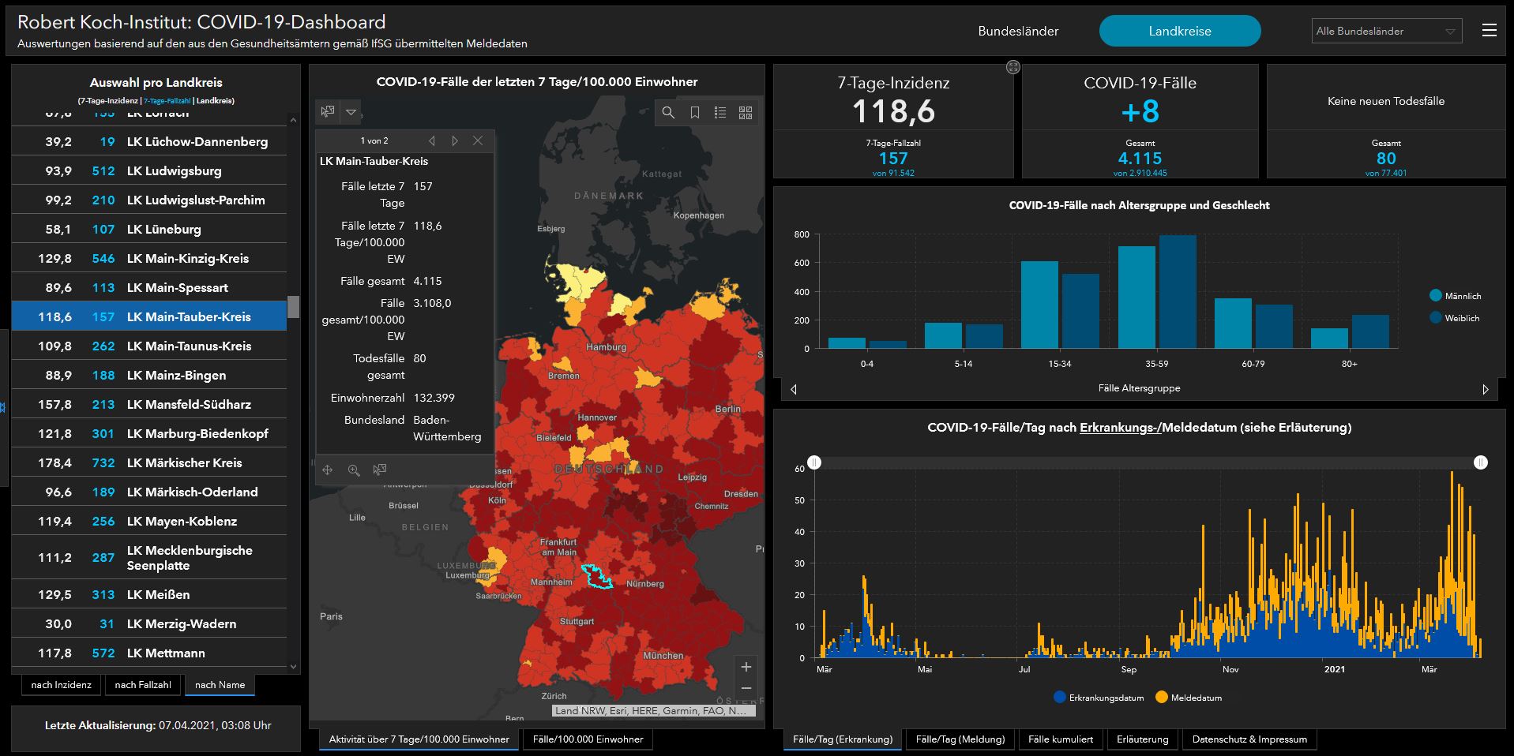Show the map legend list icon
1514x756 pixels.
(719, 113)
